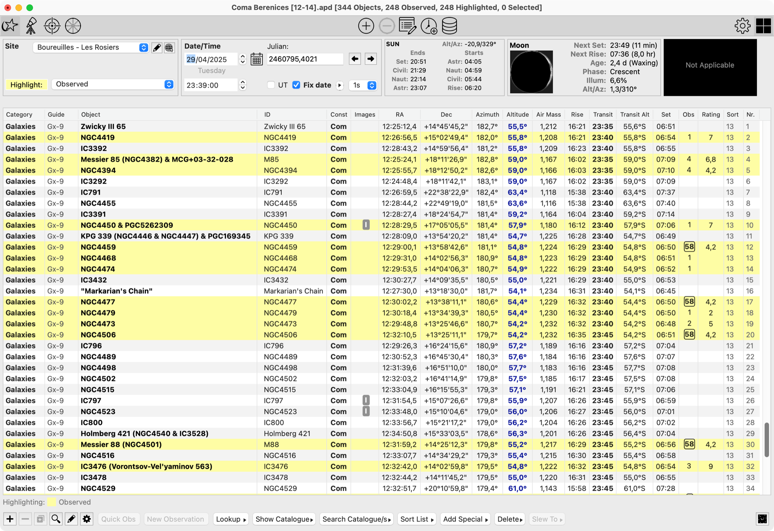This screenshot has width=774, height=531.
Task: Open the Highlight Observed dropdown
Action: point(113,84)
